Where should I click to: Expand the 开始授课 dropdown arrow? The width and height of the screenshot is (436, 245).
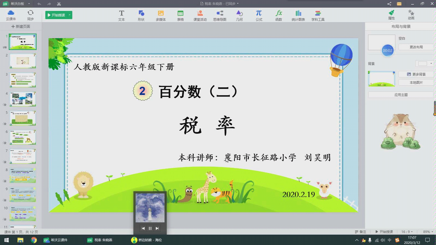pos(70,15)
